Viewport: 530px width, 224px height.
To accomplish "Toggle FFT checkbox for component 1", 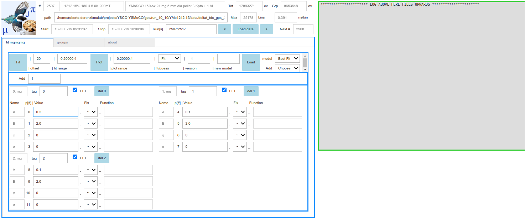I will pos(224,90).
